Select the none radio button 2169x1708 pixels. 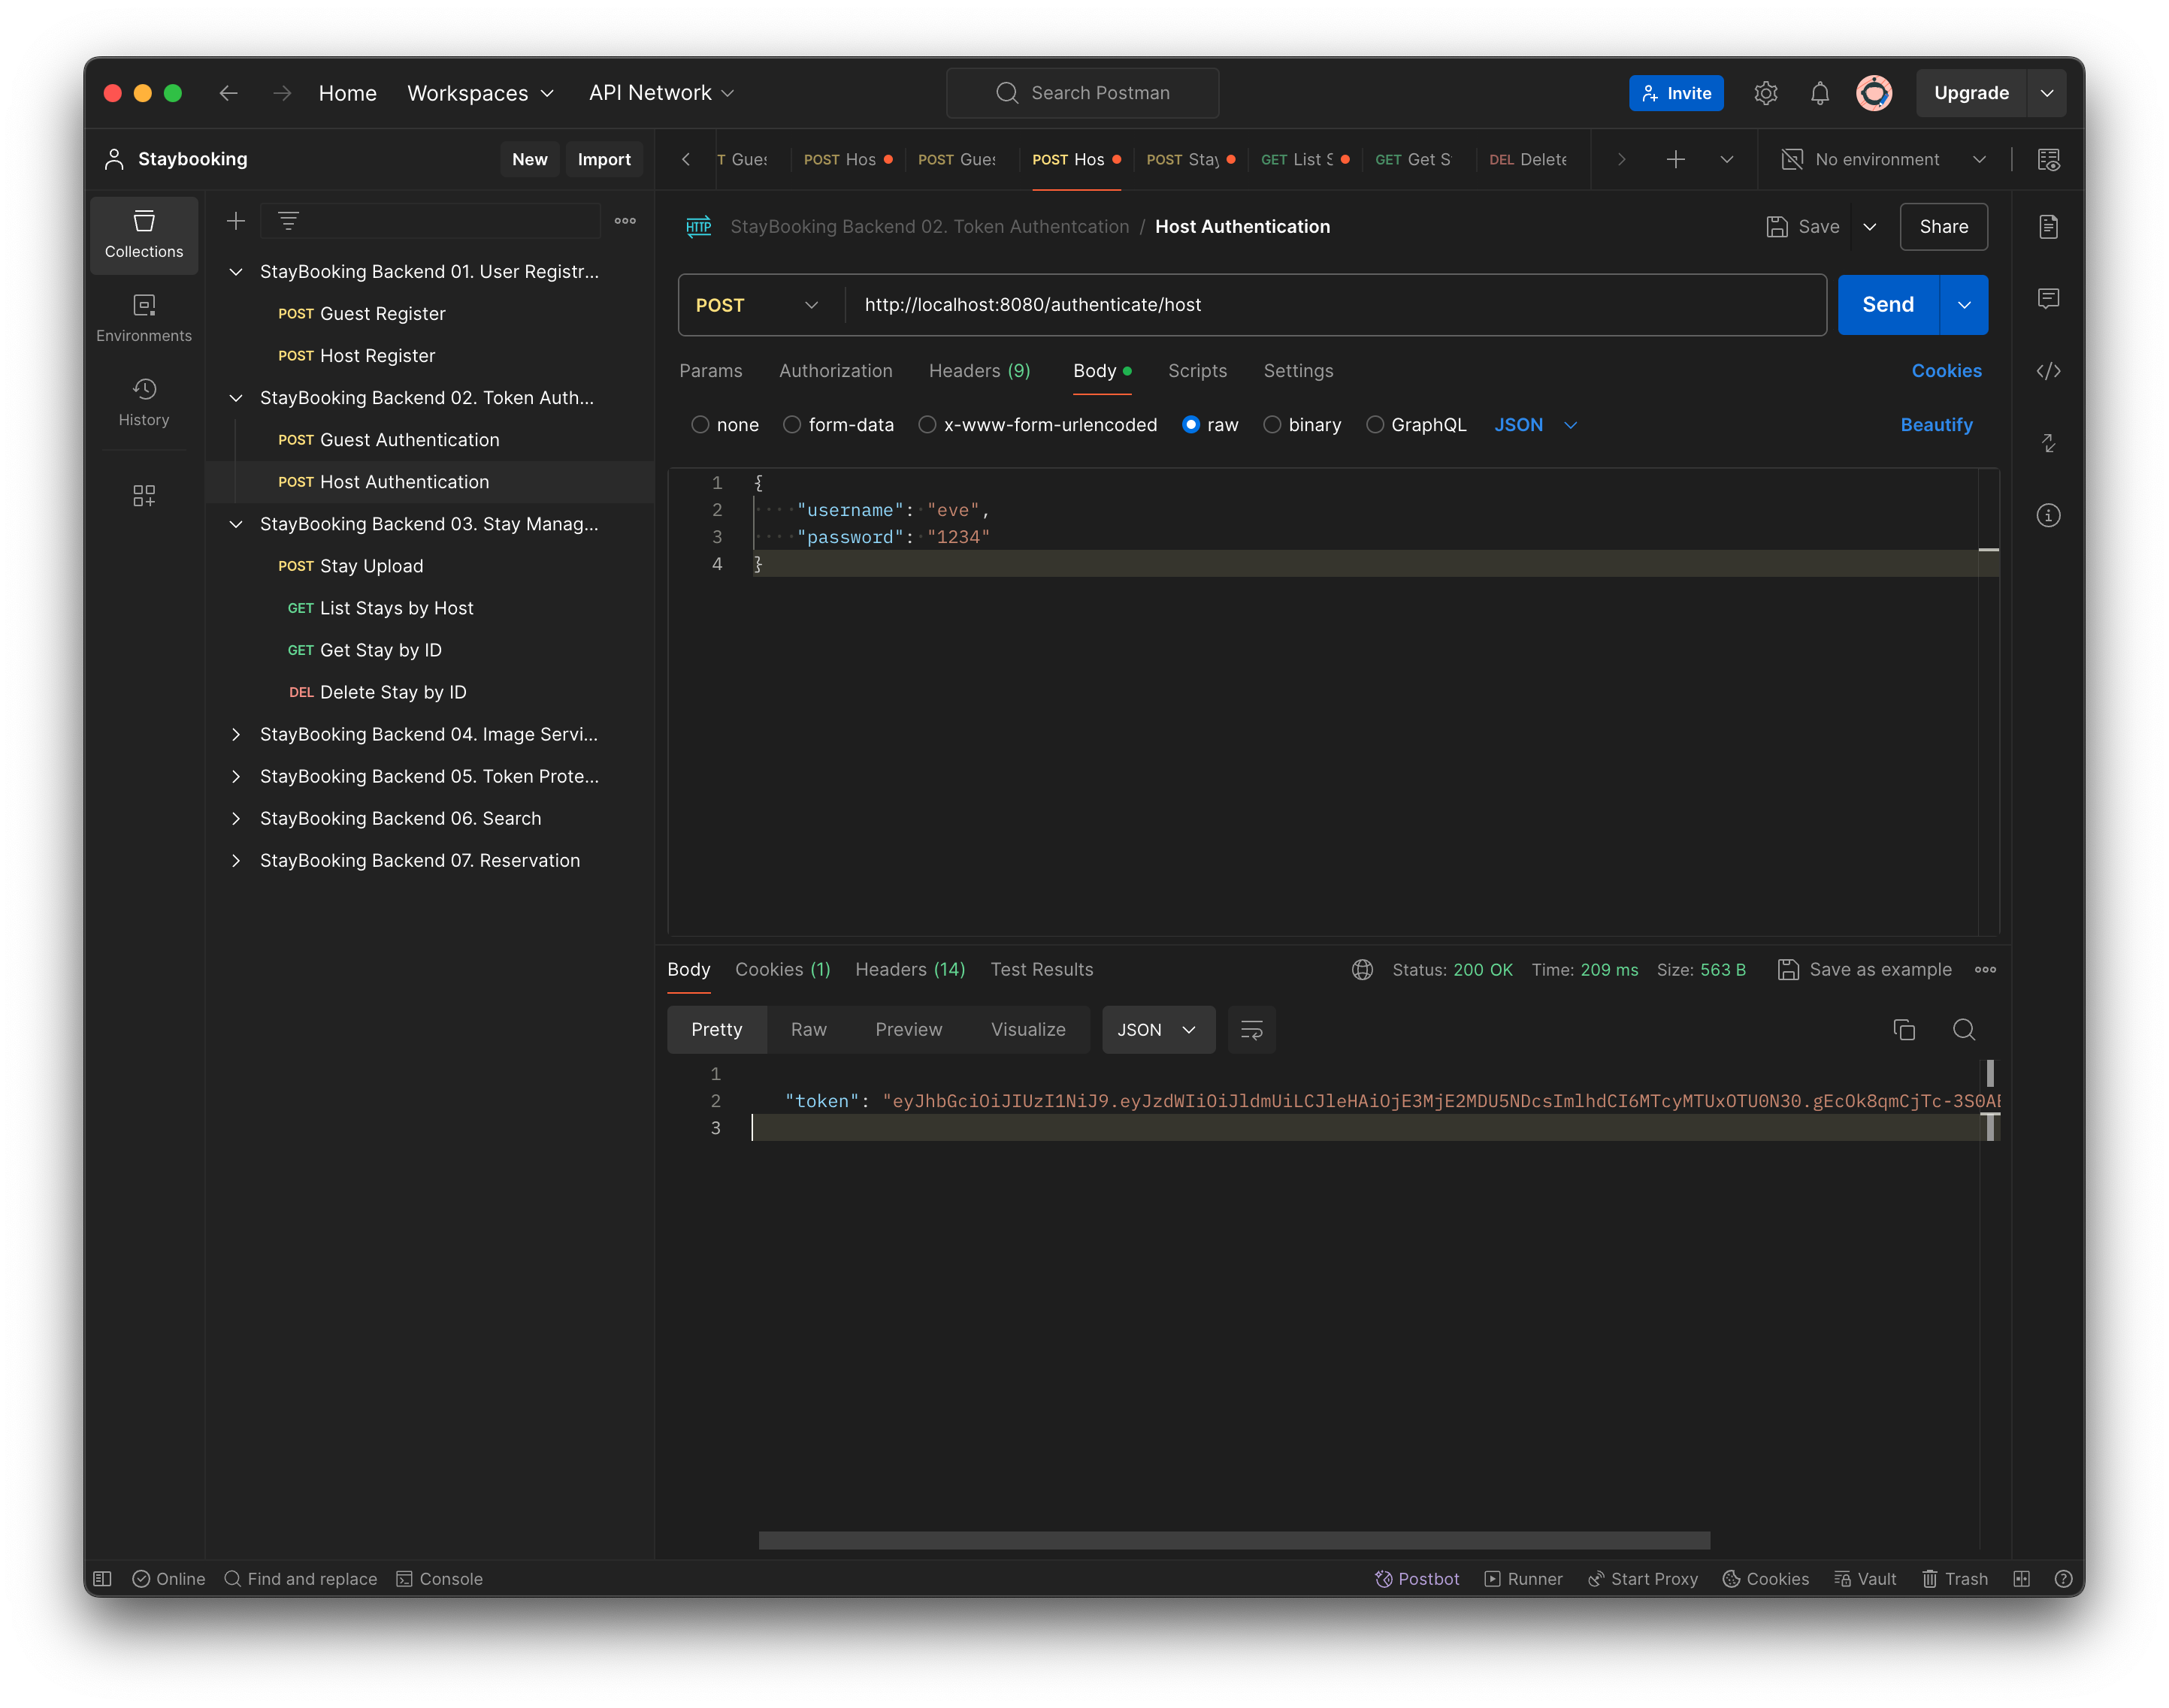700,424
